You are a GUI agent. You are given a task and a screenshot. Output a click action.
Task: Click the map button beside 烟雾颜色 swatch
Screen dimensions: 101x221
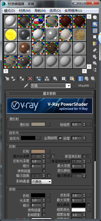tap(89, 210)
